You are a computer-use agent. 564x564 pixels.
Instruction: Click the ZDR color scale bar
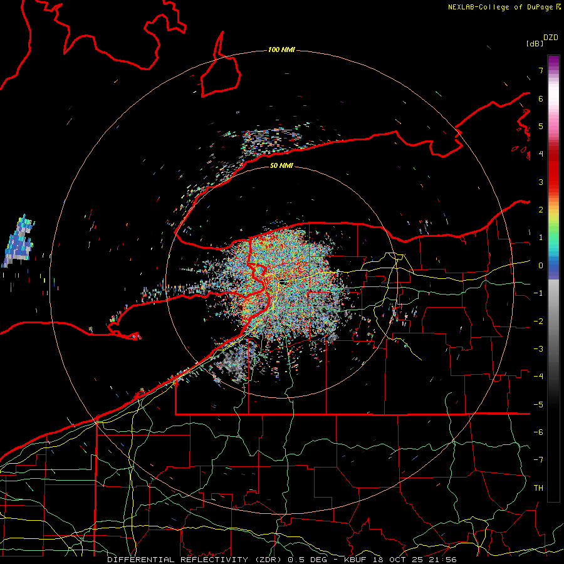click(x=553, y=278)
